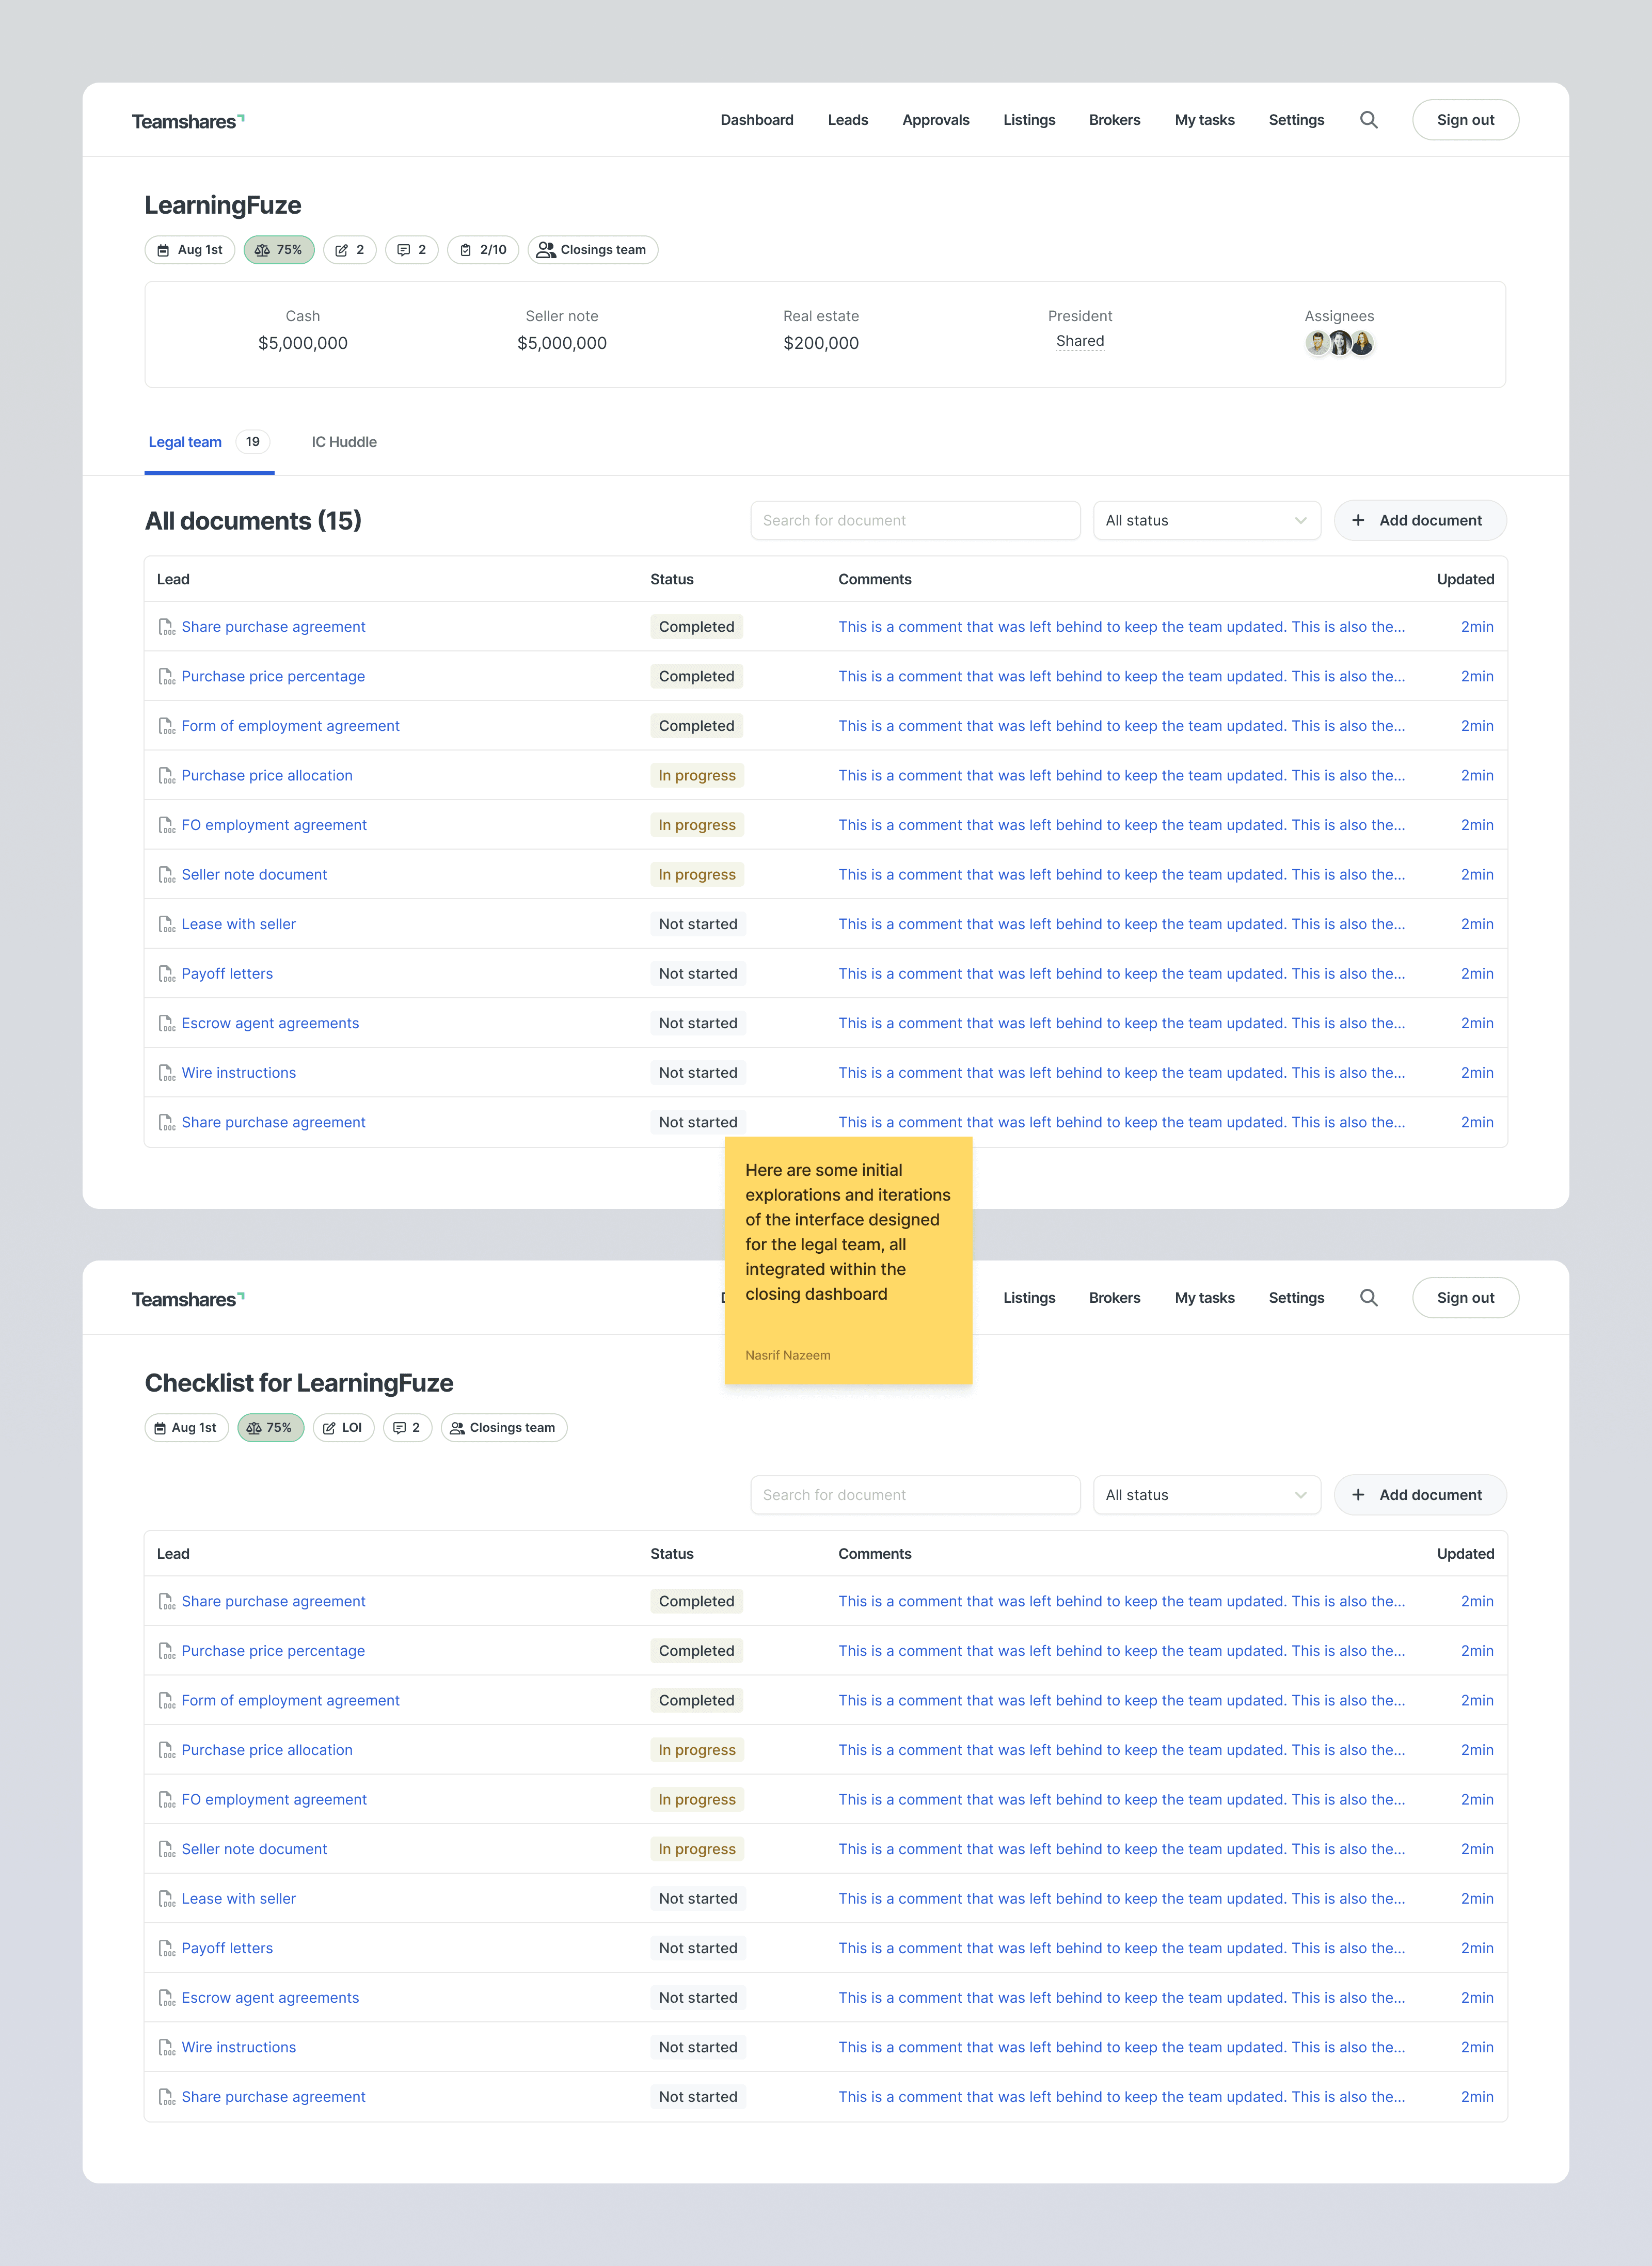This screenshot has height=2266, width=1652.
Task: Click the Aug 1st calendar chip under LearningFuze
Action: click(190, 250)
